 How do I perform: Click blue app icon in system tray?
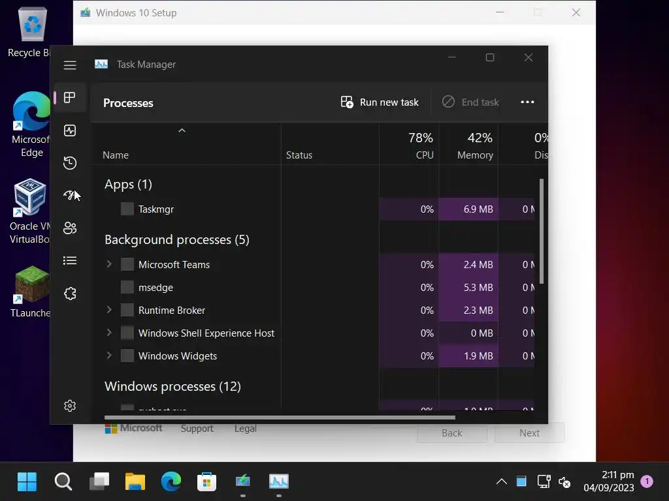click(x=521, y=482)
